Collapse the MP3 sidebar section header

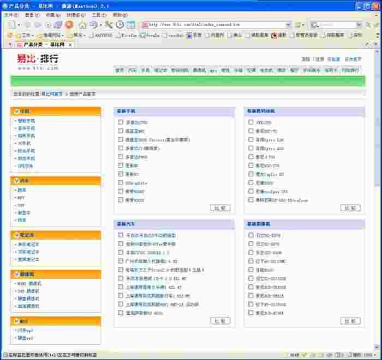pyautogui.click(x=56, y=321)
